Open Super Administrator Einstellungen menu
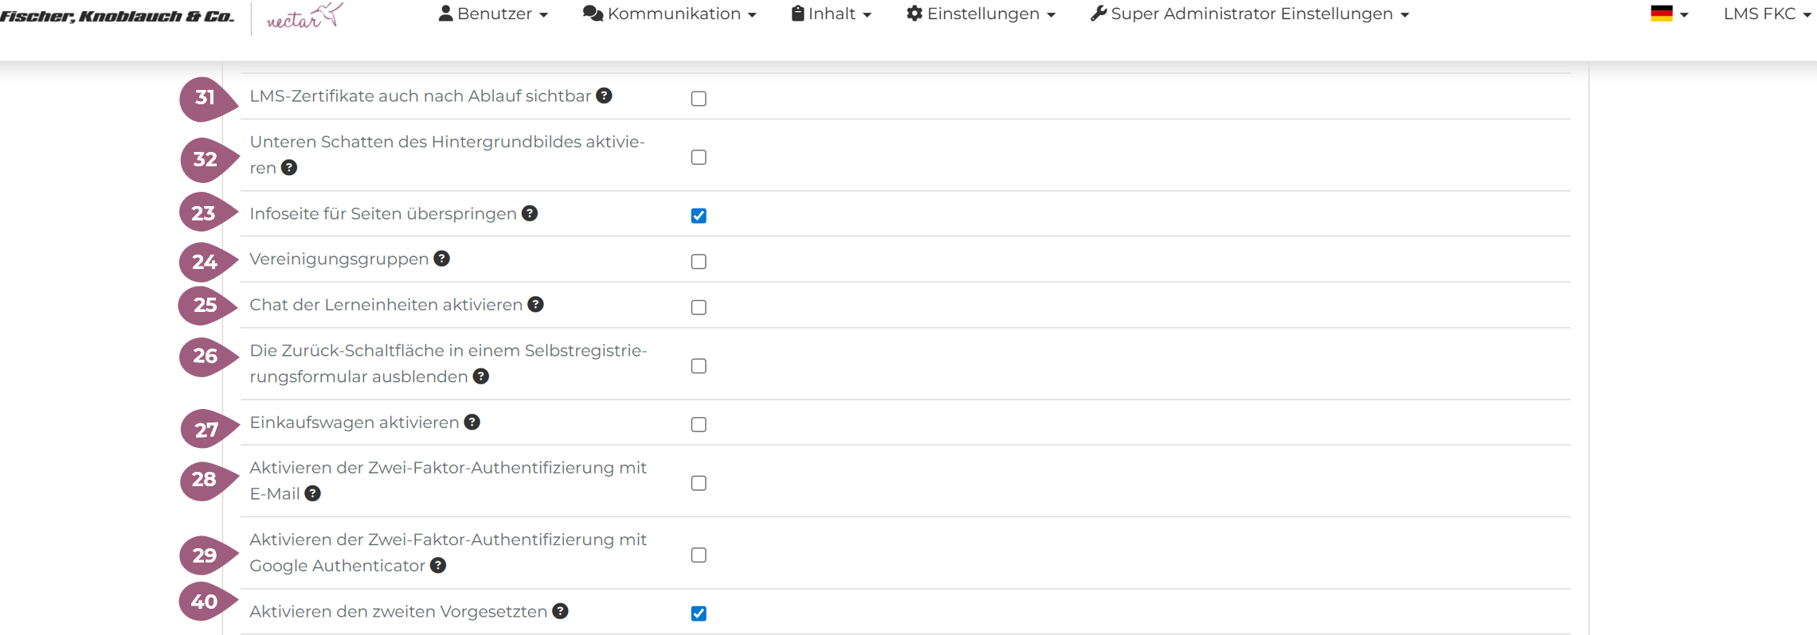The width and height of the screenshot is (1817, 635). click(1249, 14)
